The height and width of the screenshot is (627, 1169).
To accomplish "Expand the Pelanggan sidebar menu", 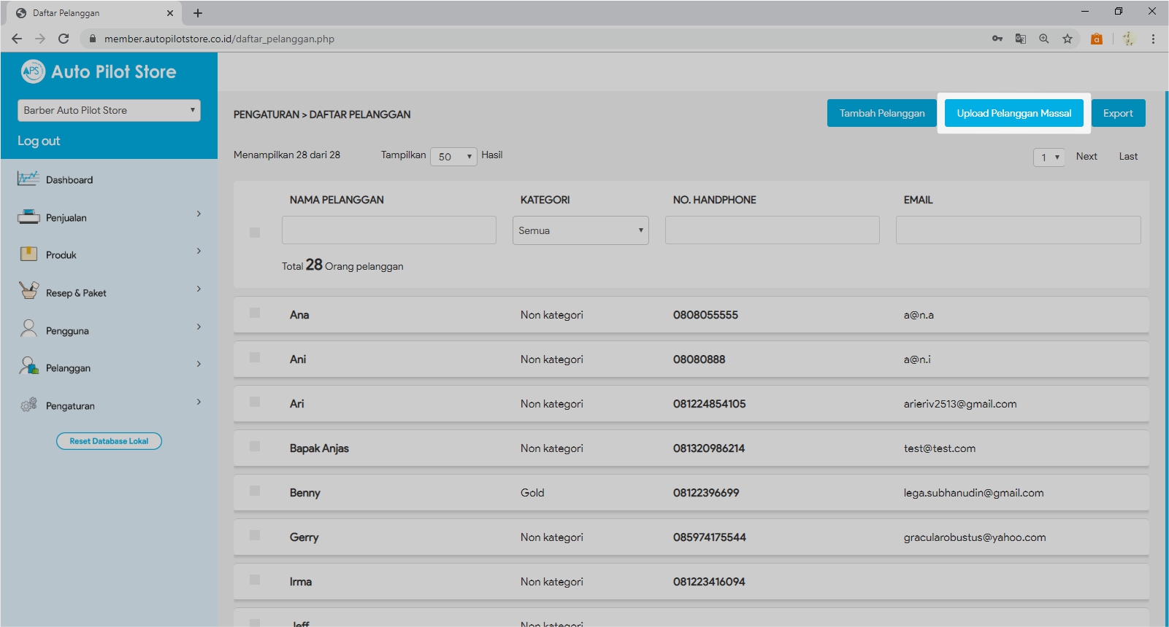I will click(110, 367).
